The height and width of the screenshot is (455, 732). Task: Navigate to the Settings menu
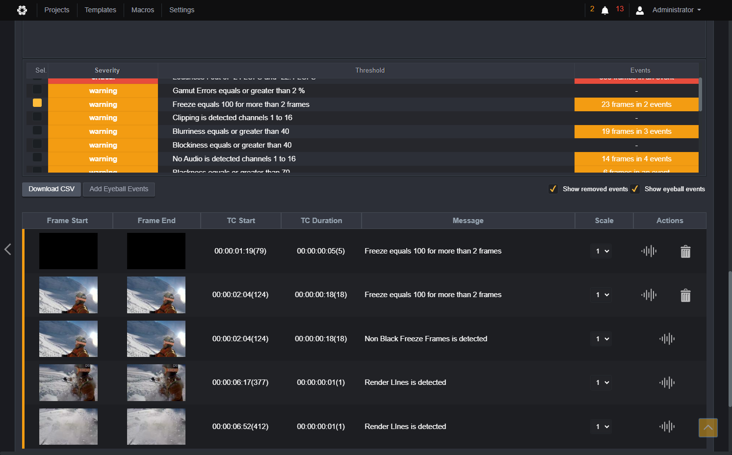tap(182, 10)
